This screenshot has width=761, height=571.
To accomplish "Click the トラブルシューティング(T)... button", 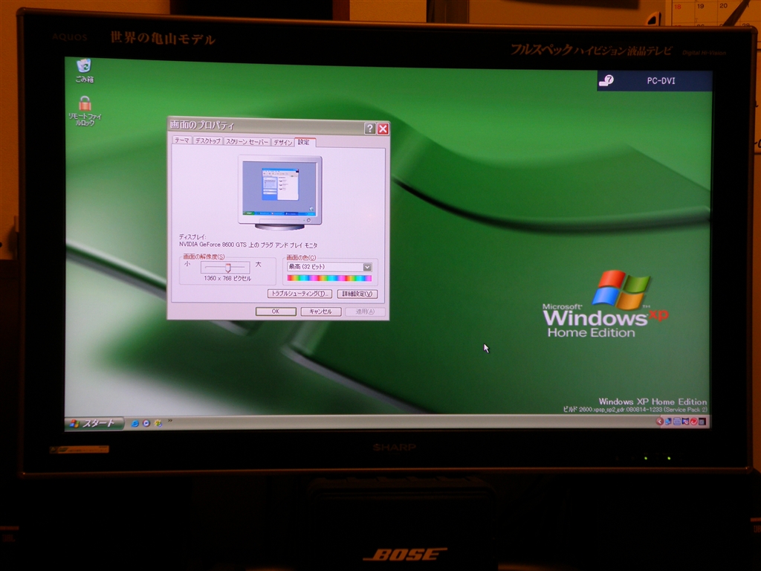I will (299, 294).
